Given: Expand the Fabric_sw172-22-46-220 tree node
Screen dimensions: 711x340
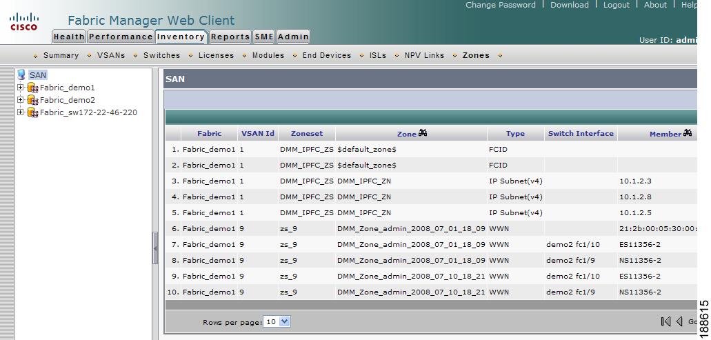Looking at the screenshot, I should tap(20, 112).
